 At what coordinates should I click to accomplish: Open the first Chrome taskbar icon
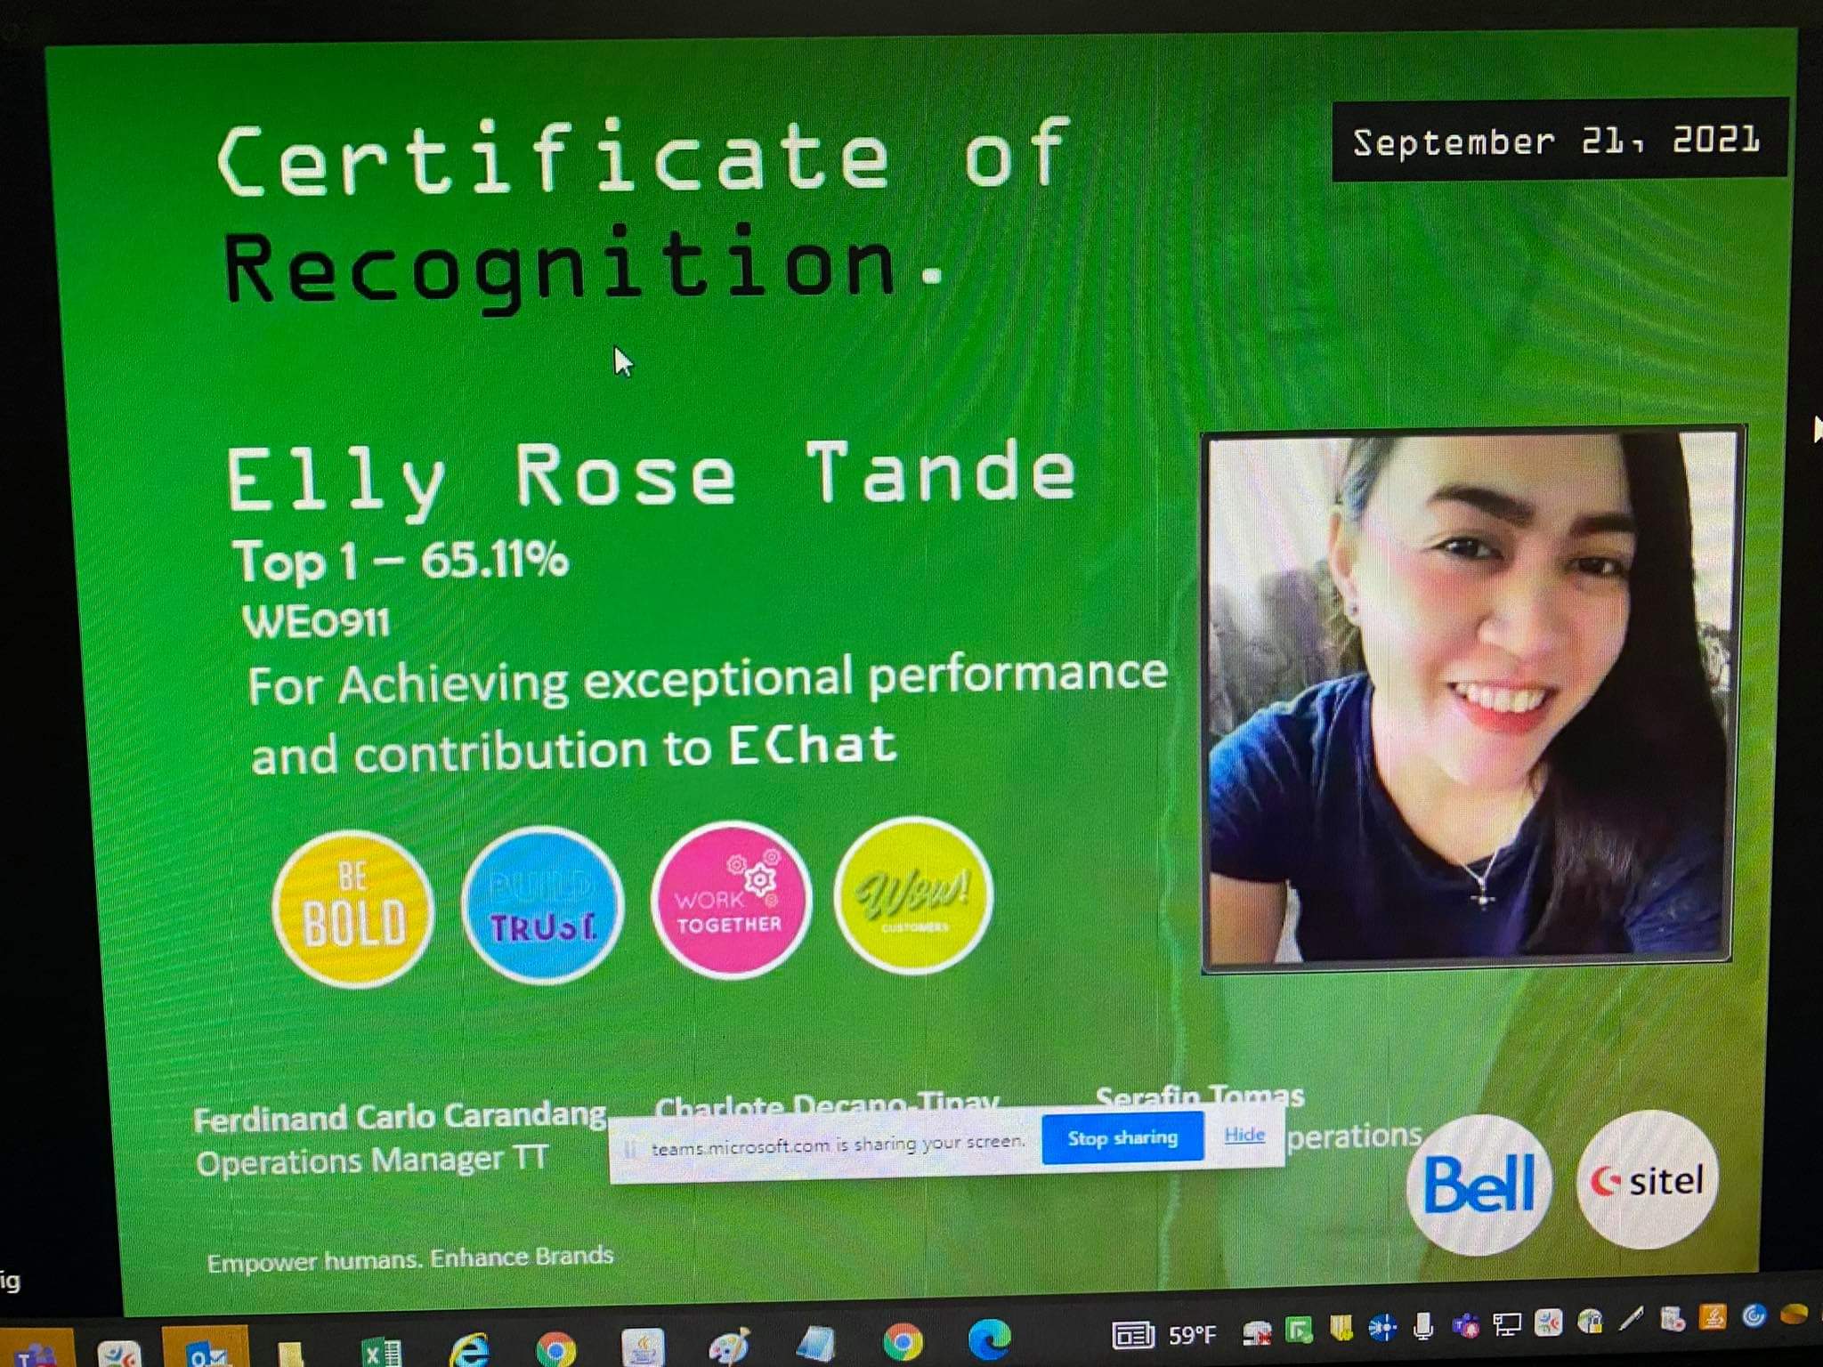tap(555, 1350)
